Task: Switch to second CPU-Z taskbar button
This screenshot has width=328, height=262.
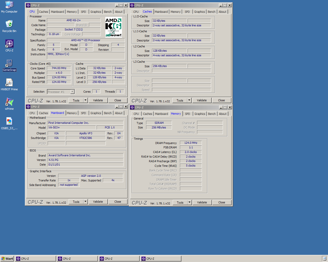Action: (x=77, y=259)
